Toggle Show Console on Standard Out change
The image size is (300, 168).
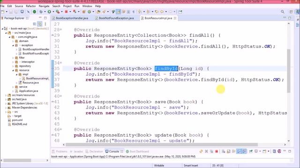point(239,151)
